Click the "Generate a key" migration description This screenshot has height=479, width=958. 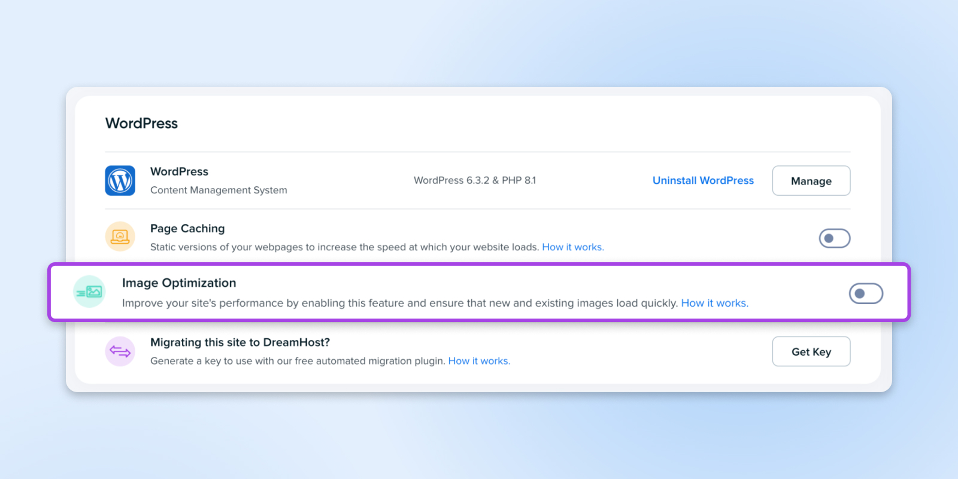[298, 361]
